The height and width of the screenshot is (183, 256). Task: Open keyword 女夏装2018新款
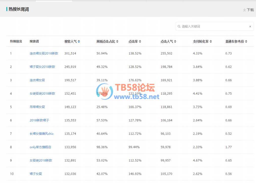click(x=41, y=161)
